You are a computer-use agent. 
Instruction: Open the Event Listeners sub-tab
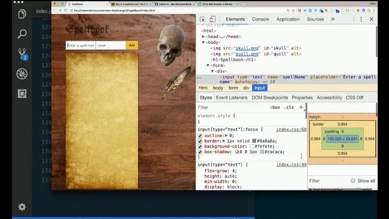(x=232, y=97)
